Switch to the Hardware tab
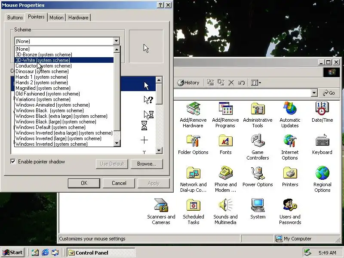The width and height of the screenshot is (344, 258). tap(78, 18)
